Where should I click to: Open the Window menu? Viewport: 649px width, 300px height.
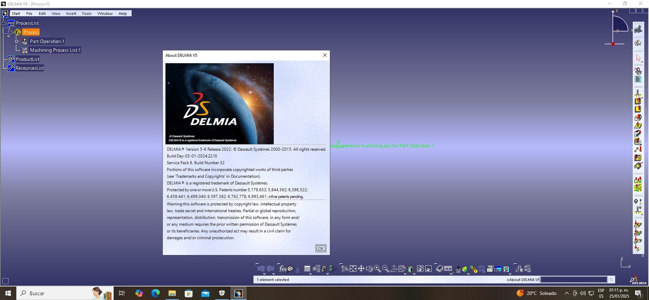105,13
